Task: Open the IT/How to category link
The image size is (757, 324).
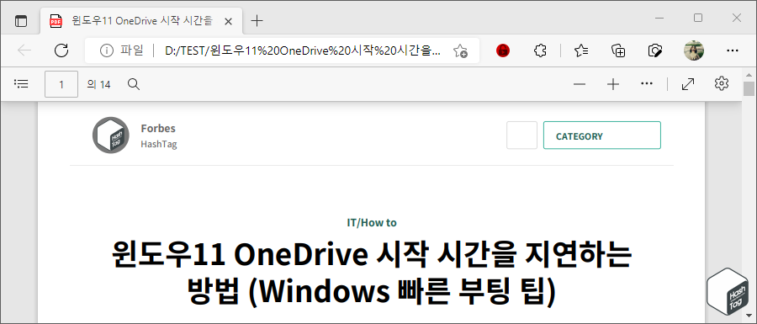Action: [x=372, y=223]
